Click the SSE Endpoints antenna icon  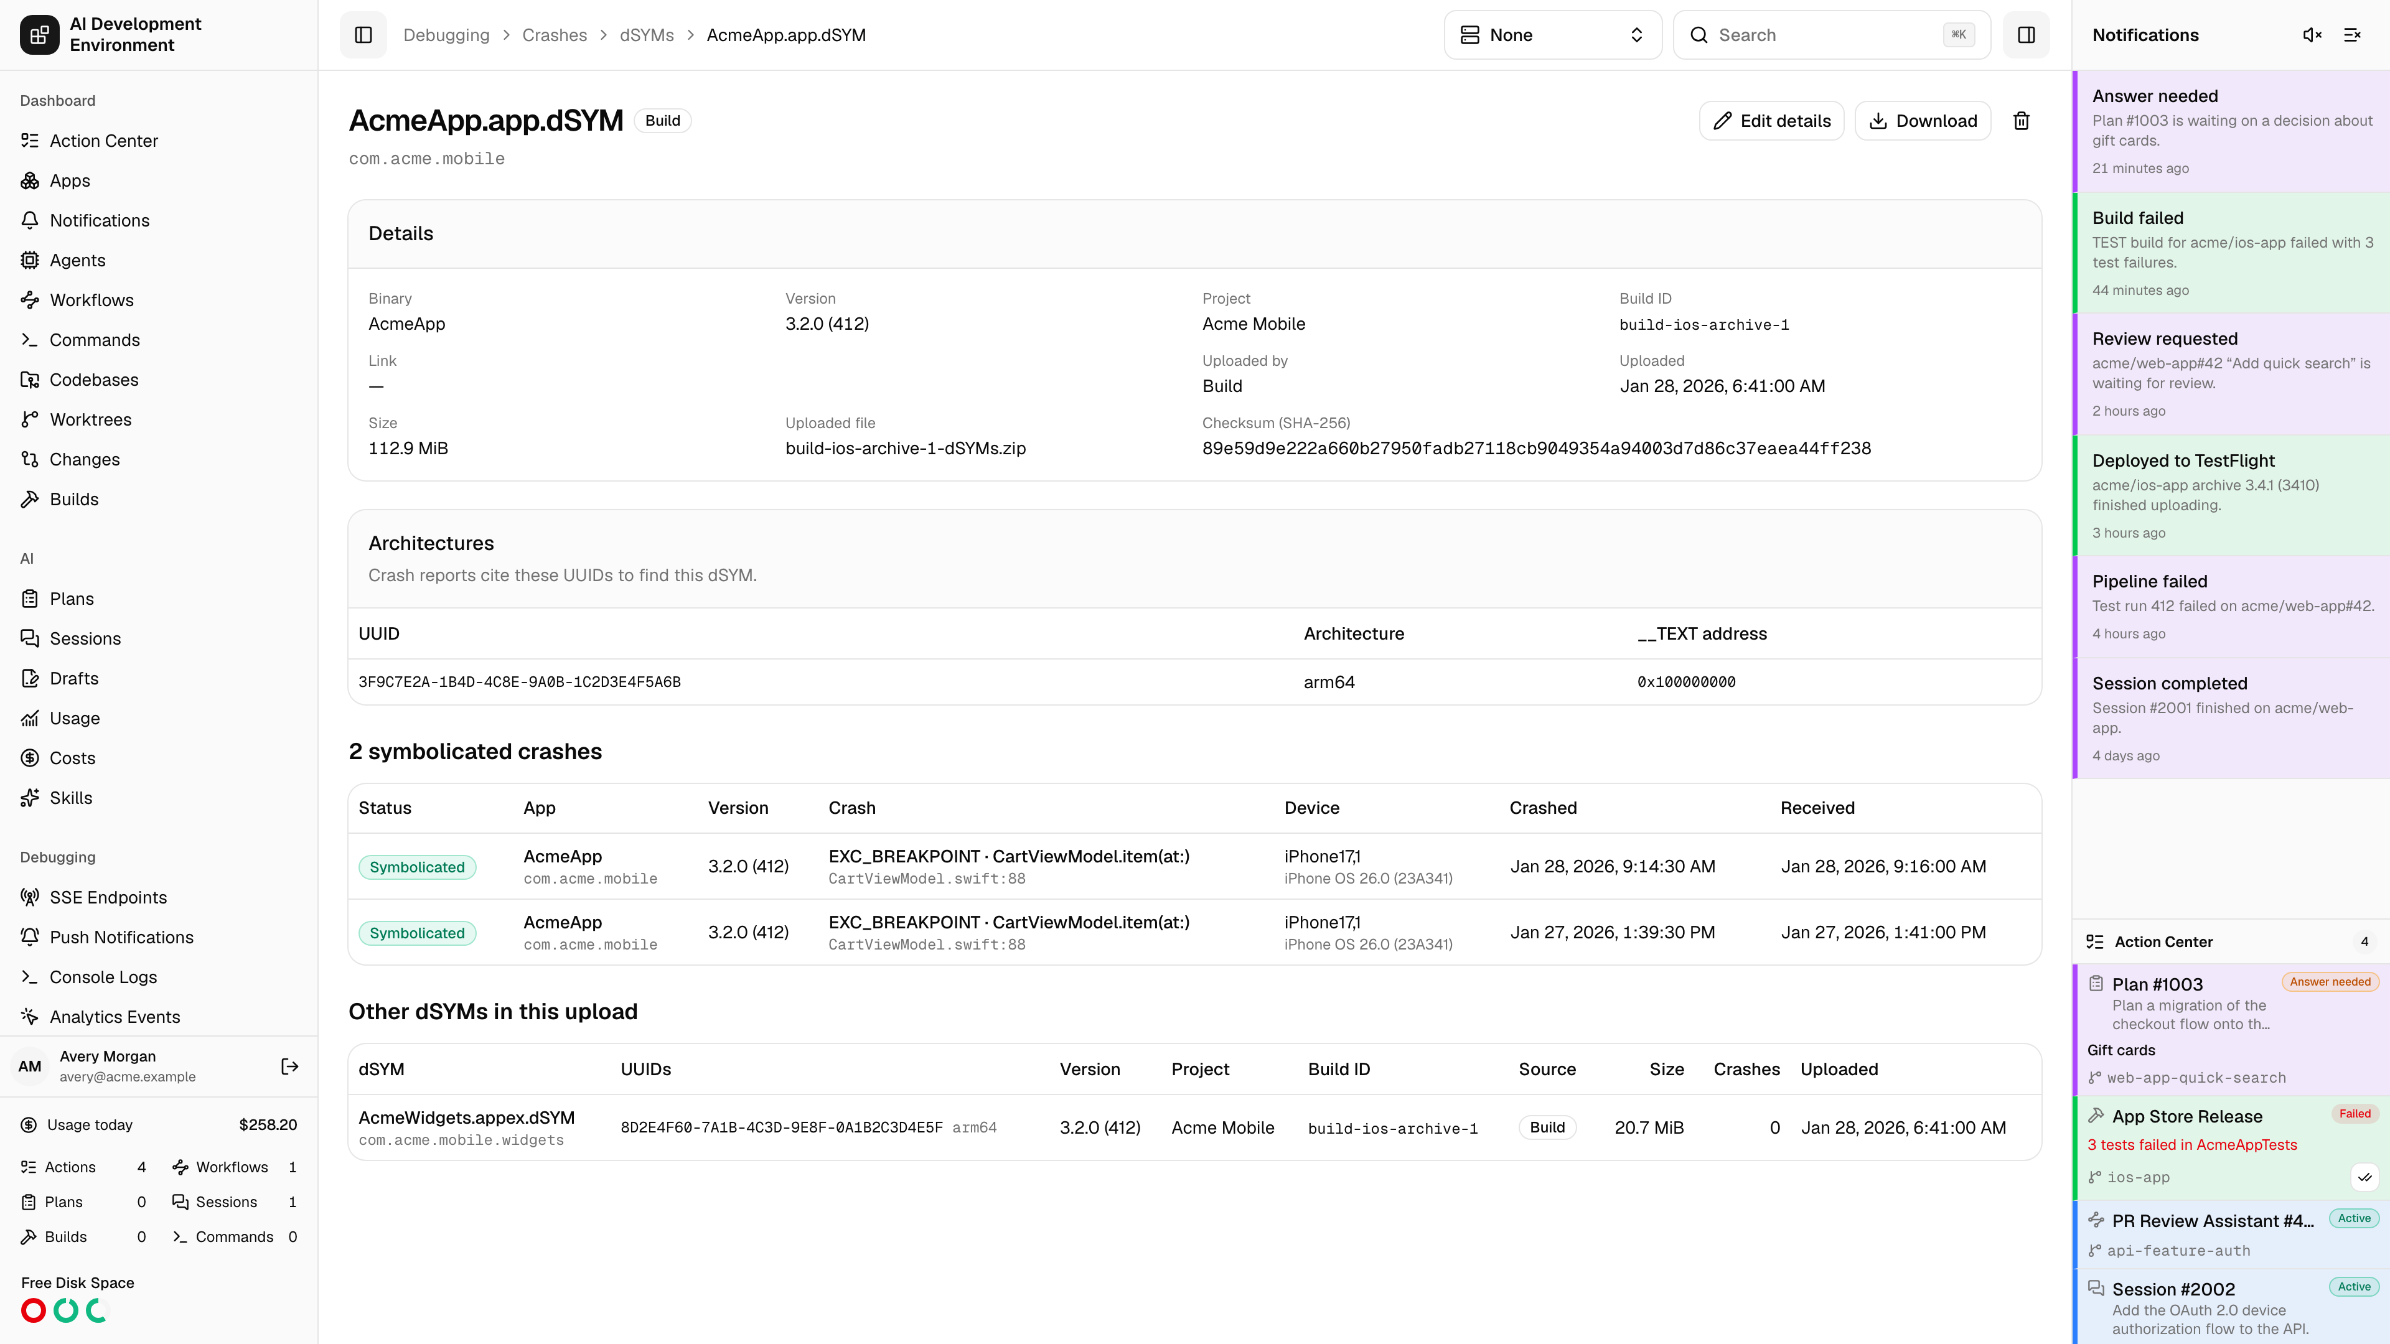point(30,897)
